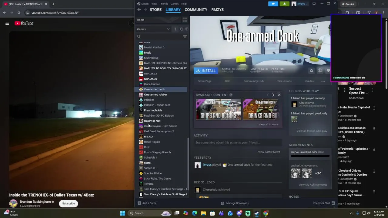
Task: Open the library advanced filter icon
Action: point(185,37)
